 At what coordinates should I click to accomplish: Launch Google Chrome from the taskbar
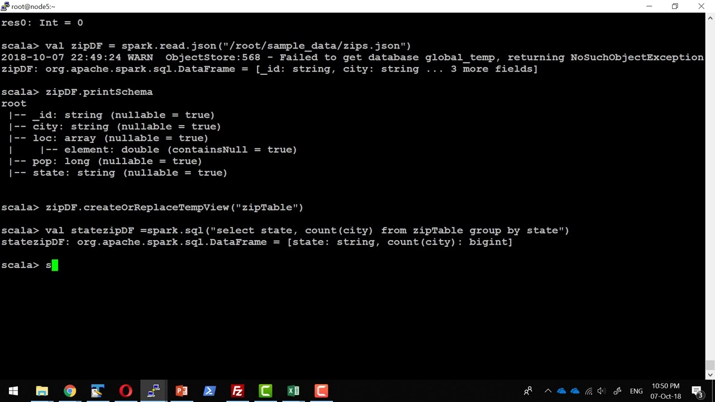(70, 391)
